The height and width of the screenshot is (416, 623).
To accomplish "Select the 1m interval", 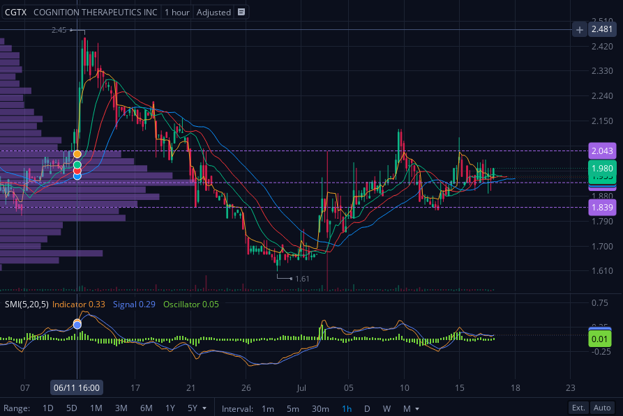I will 268,408.
